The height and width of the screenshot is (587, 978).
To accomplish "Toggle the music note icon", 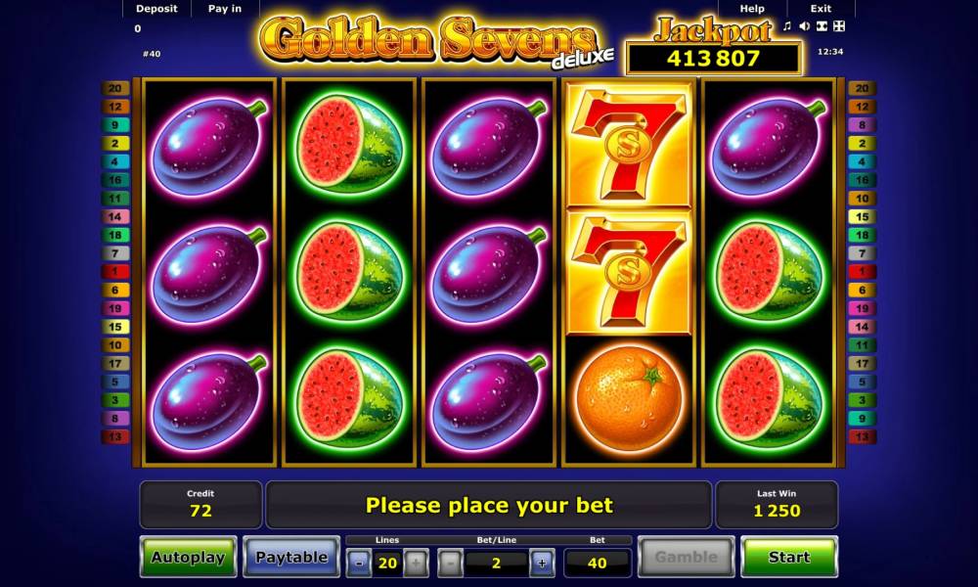I will 787,26.
